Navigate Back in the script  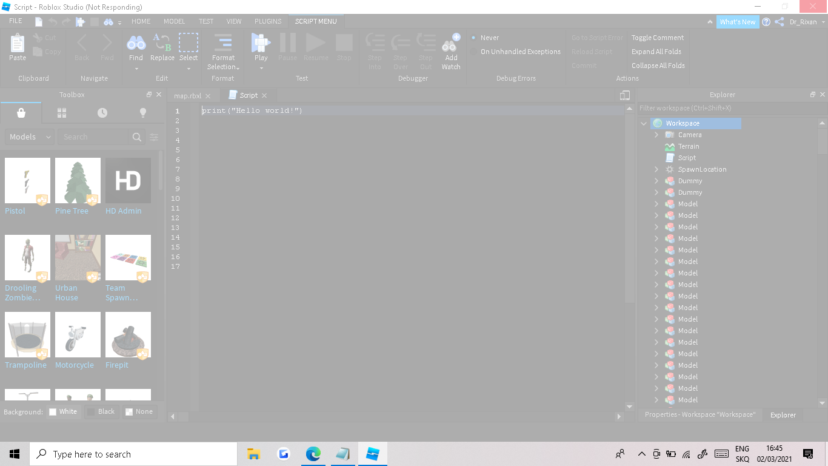point(82,43)
